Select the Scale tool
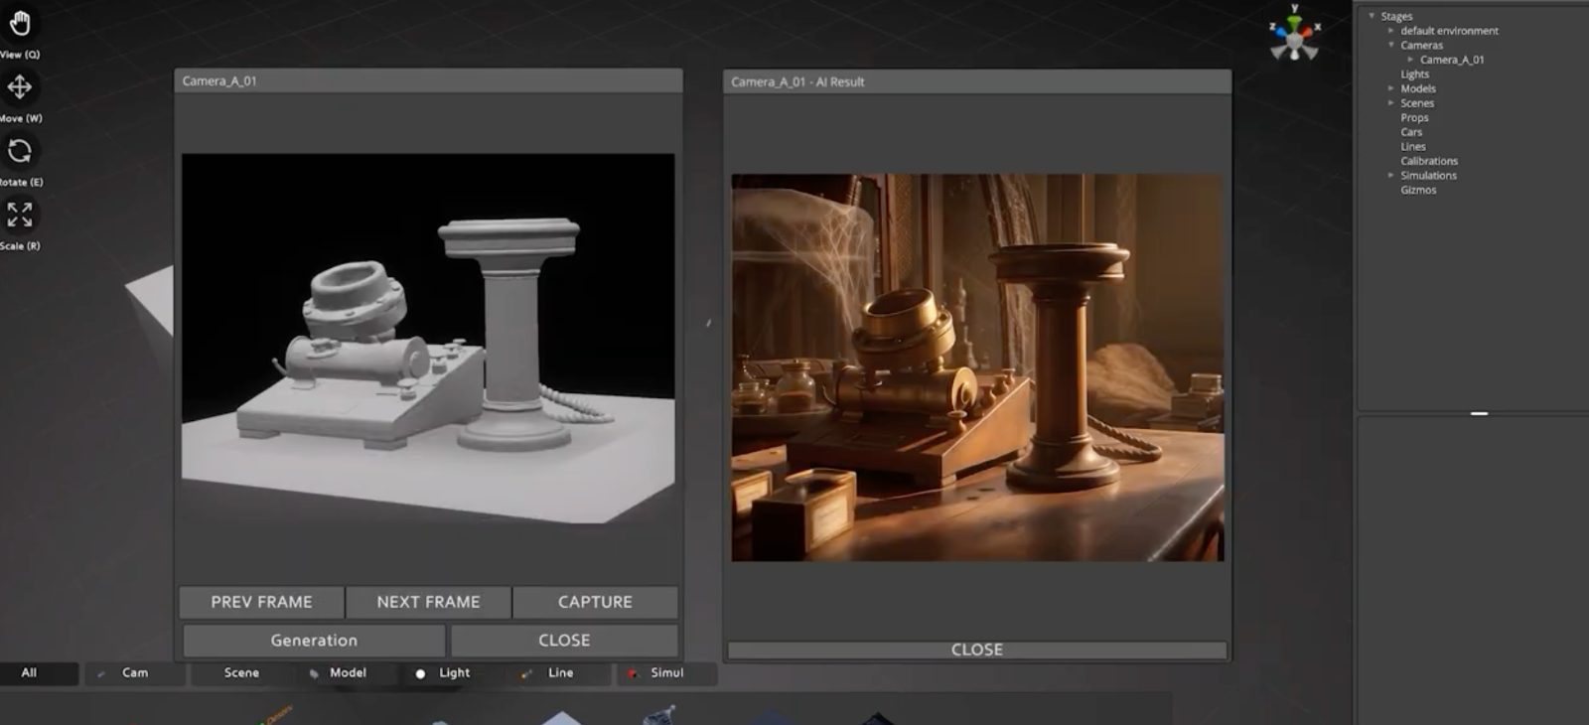 [x=20, y=215]
